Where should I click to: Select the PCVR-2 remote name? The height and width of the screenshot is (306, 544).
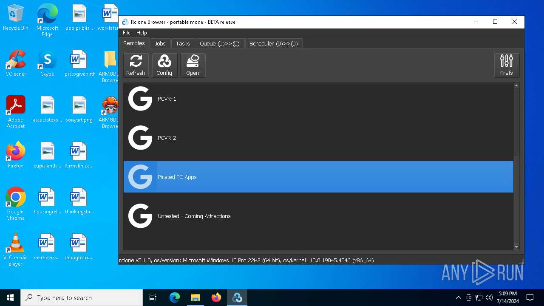coord(167,138)
